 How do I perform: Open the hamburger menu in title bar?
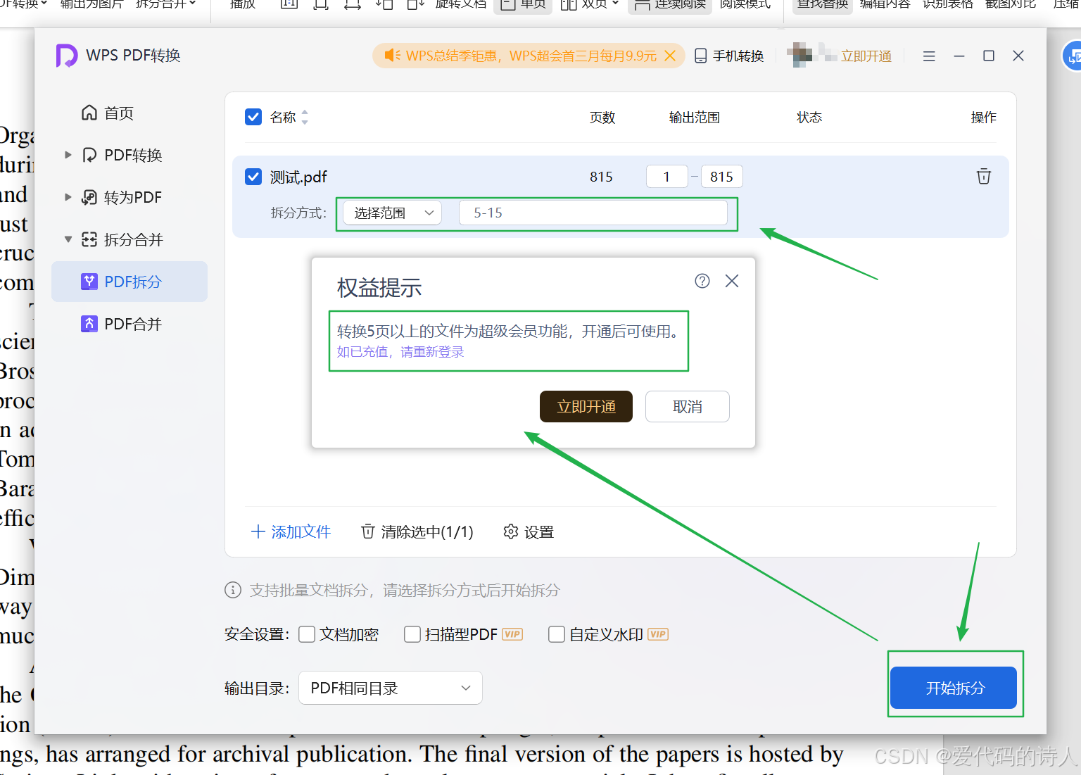929,56
